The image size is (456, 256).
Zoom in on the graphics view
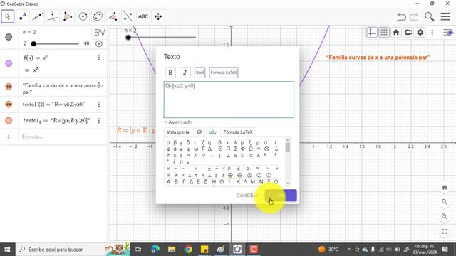pos(445,202)
